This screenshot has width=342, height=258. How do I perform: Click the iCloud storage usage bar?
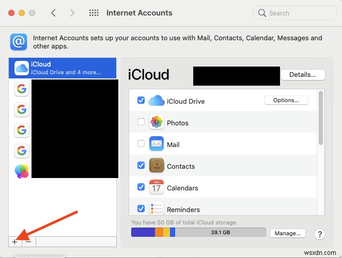coord(198,232)
